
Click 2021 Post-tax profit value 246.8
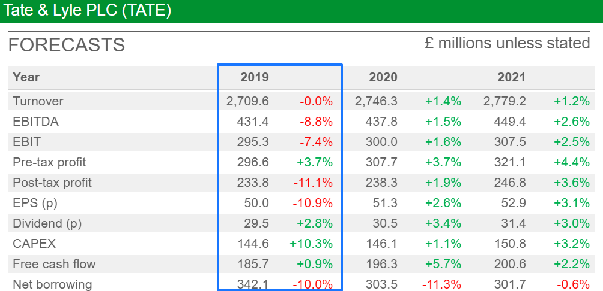click(510, 183)
